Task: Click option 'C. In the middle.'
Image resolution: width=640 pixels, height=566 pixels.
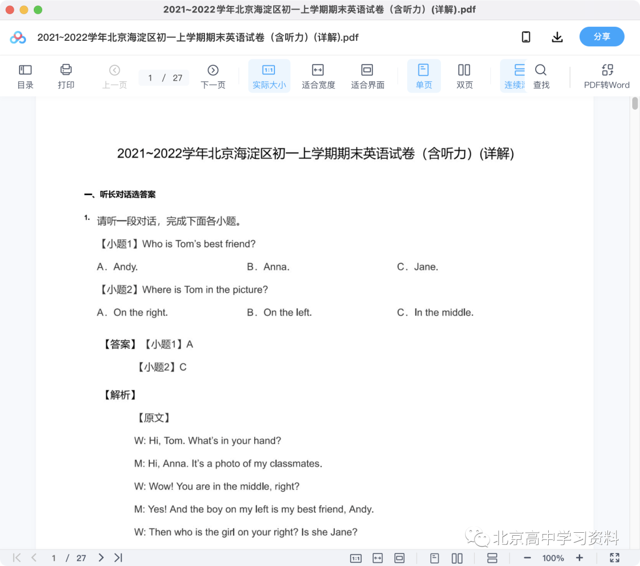Action: tap(435, 312)
